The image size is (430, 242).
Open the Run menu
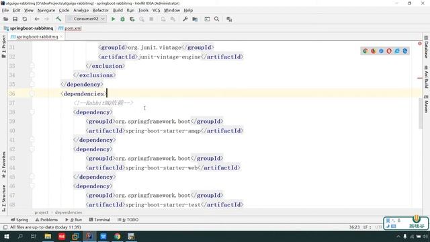[130, 10]
